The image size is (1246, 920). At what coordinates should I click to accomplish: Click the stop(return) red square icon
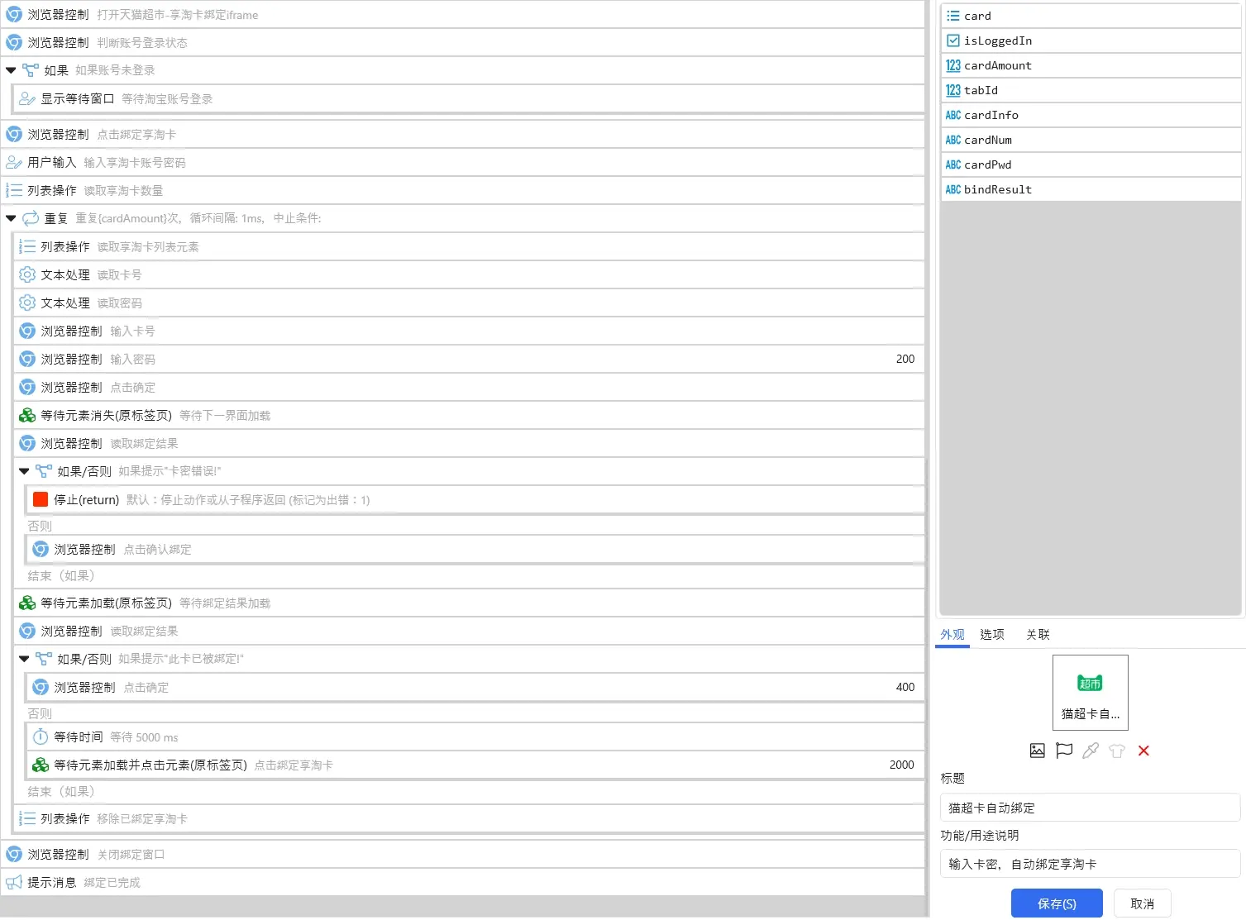[40, 499]
